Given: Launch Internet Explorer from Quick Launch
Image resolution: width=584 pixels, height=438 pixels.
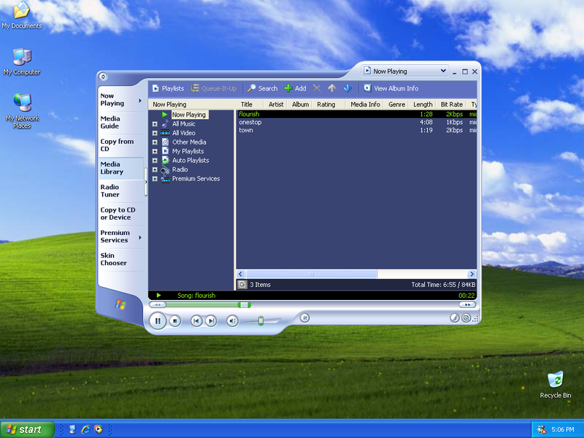Looking at the screenshot, I should click(x=85, y=429).
